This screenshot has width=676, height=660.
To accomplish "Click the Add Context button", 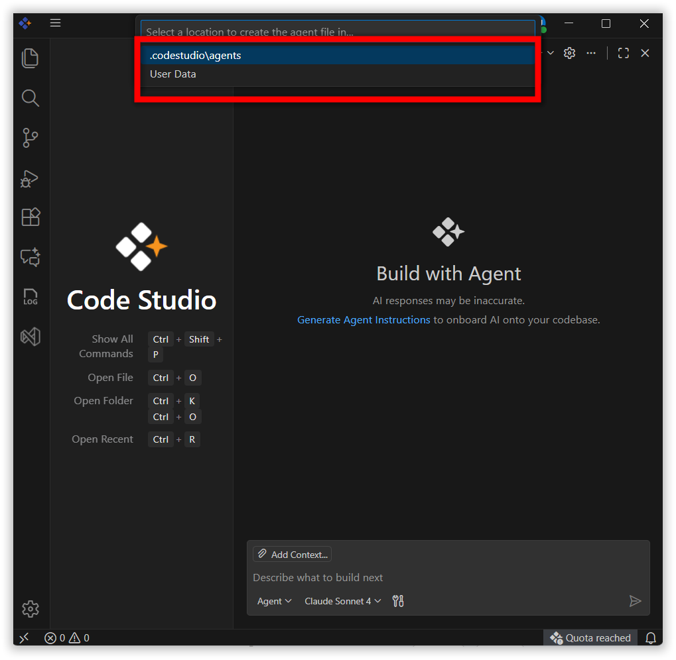I will pos(292,554).
